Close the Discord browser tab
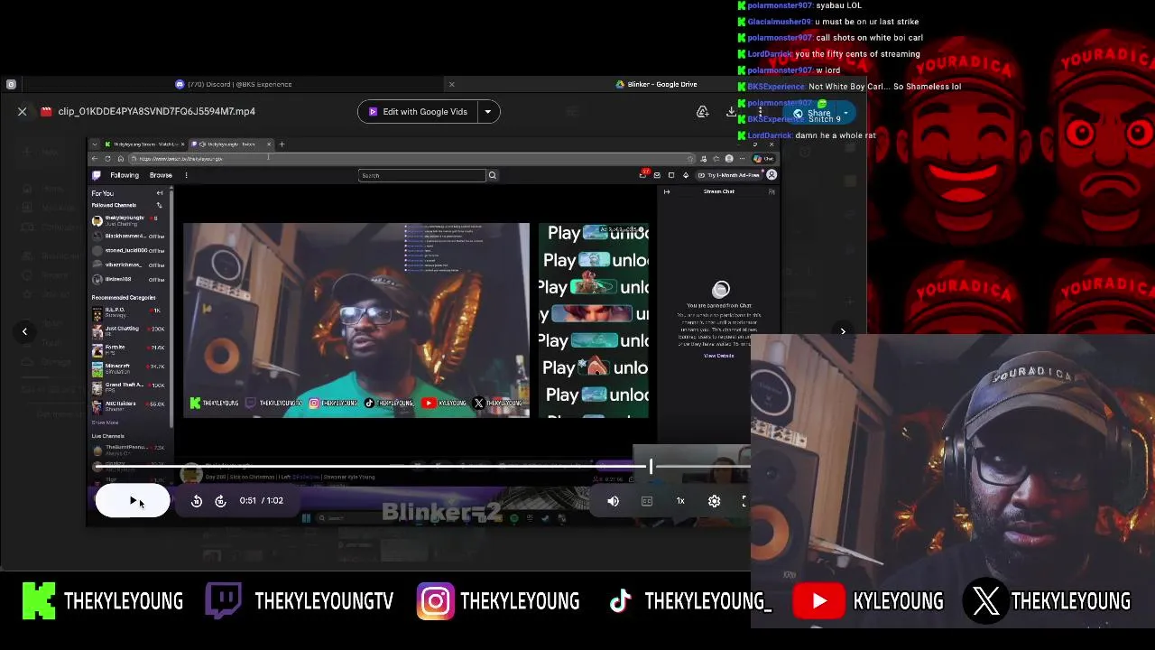 (451, 84)
